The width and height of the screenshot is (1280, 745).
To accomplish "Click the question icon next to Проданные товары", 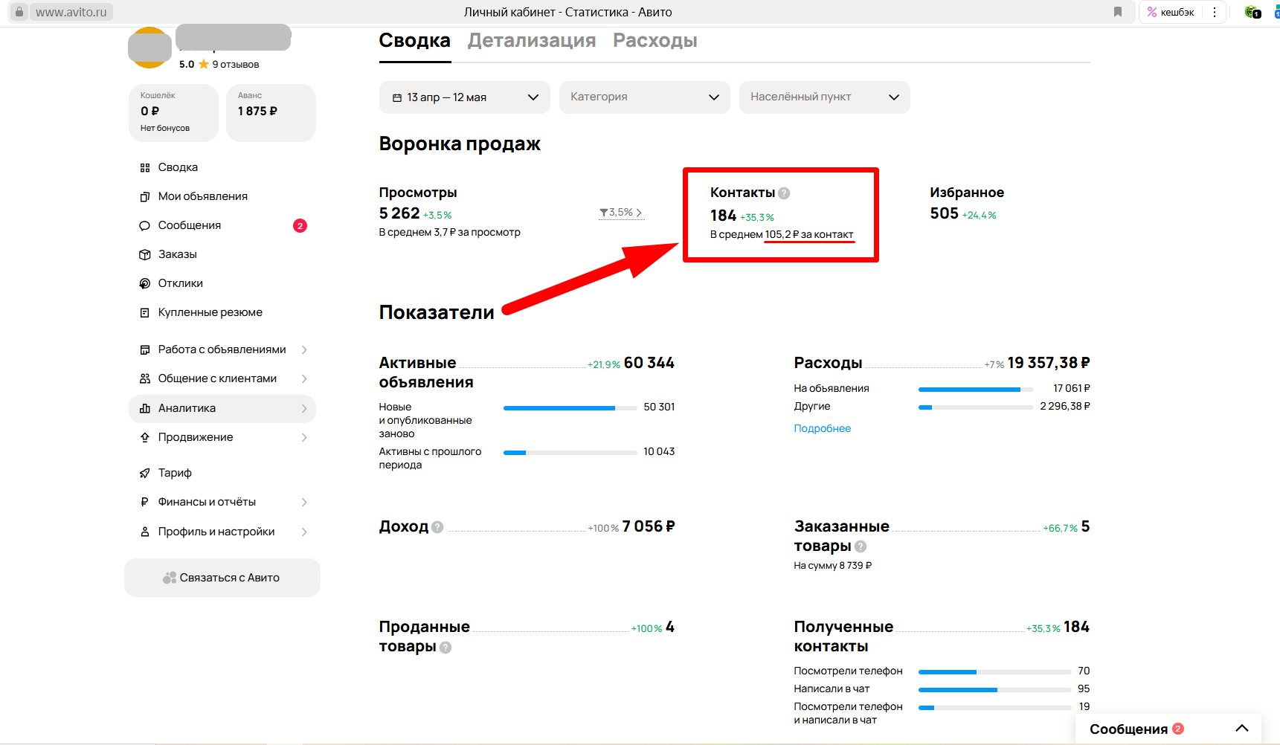I will [x=446, y=648].
